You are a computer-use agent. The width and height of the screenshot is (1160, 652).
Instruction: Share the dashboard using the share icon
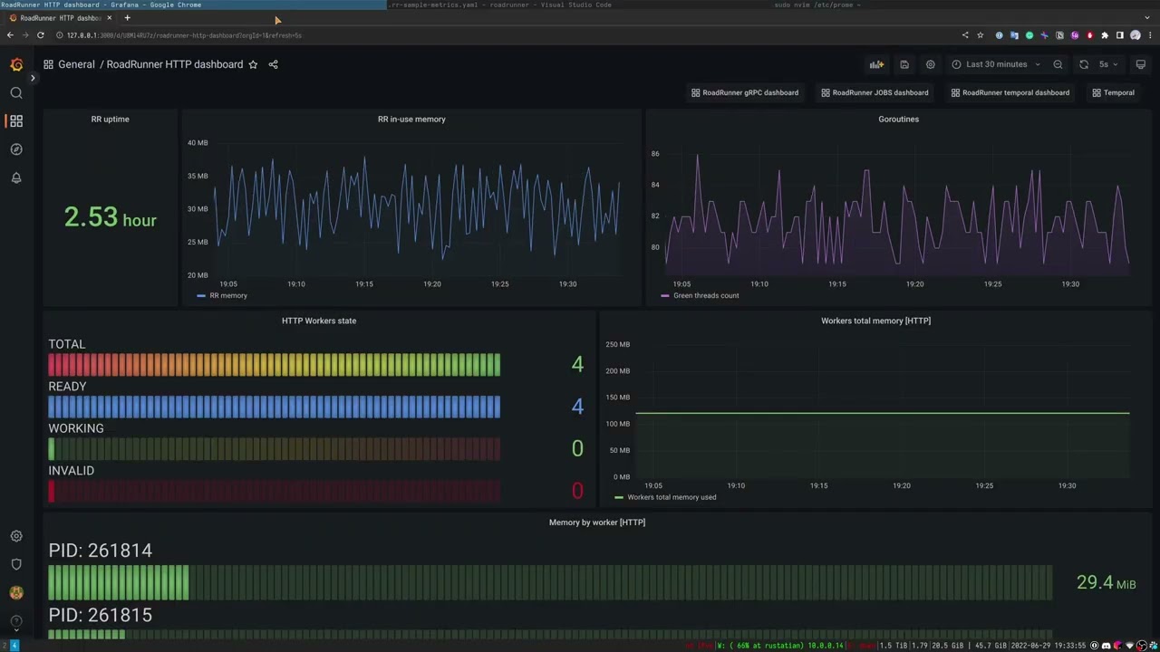pyautogui.click(x=273, y=64)
